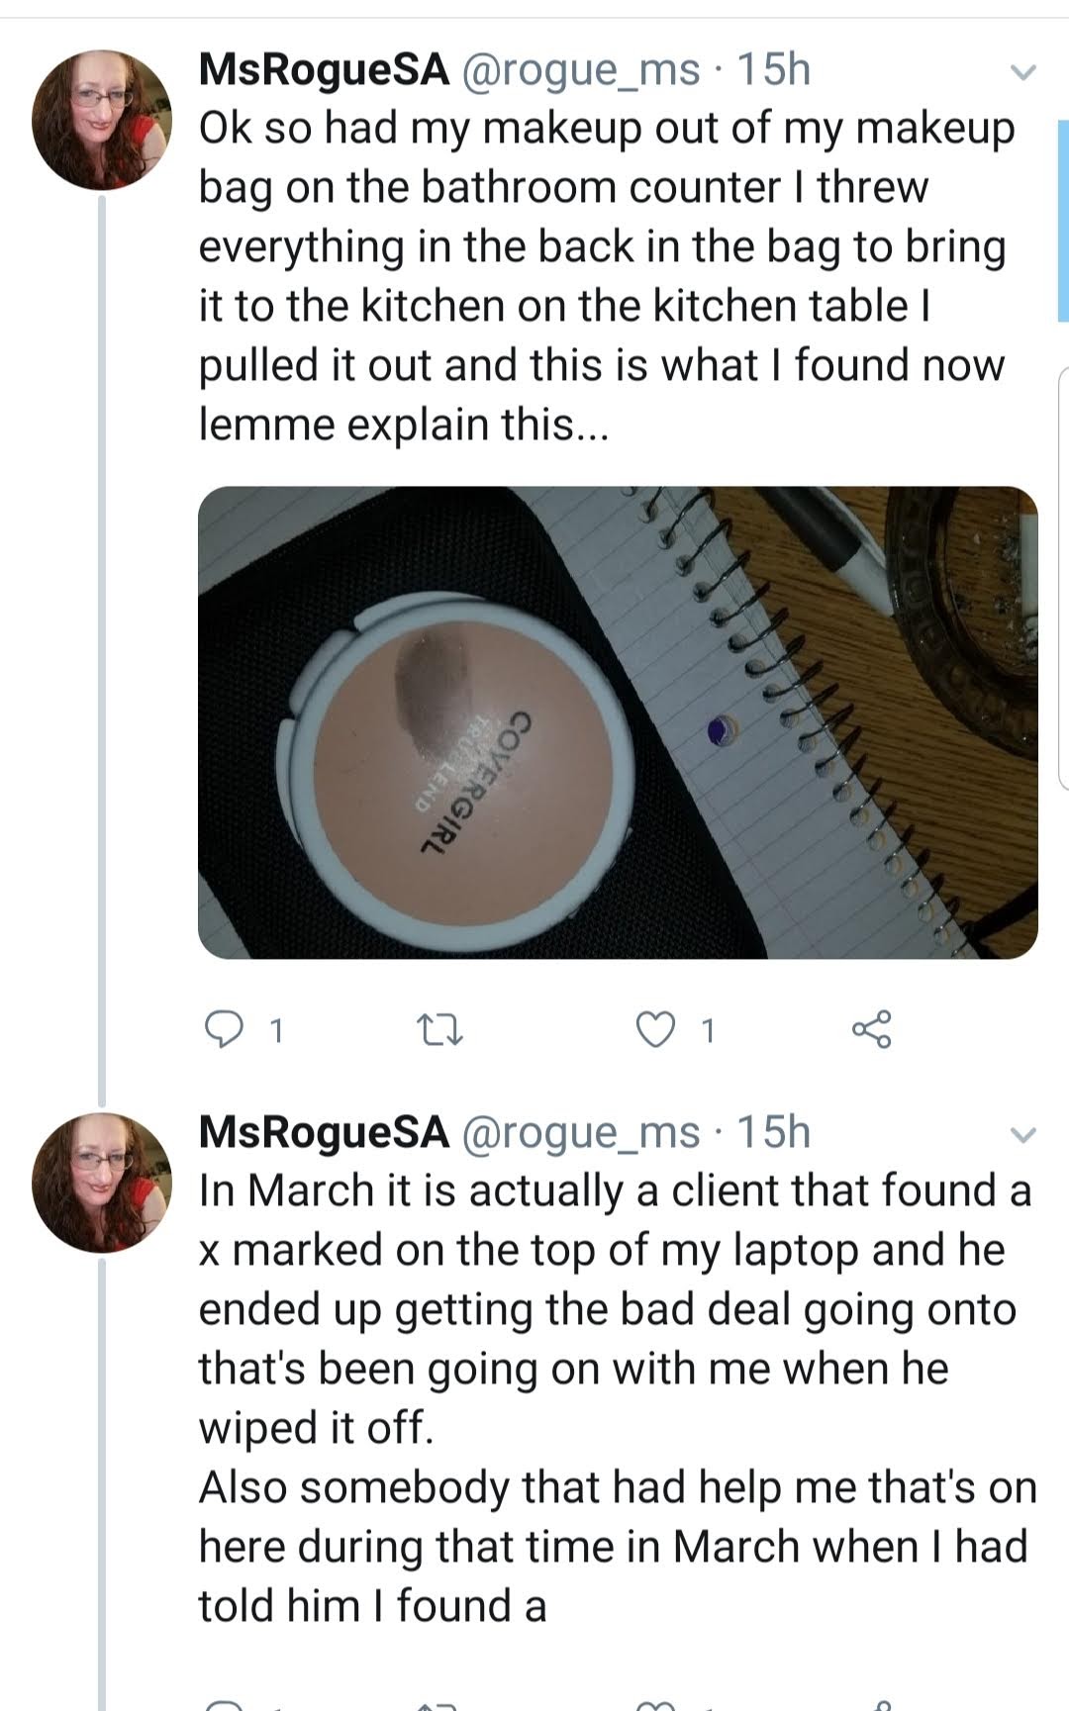Open the tweet text starting "In March it is"
The image size is (1069, 1711).
tap(614, 1395)
